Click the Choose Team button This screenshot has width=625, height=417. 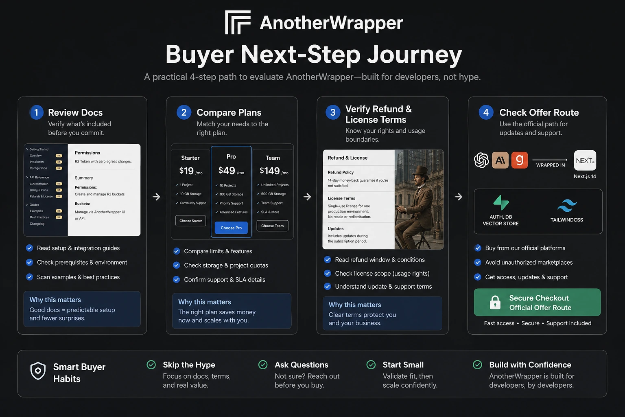pos(273,226)
